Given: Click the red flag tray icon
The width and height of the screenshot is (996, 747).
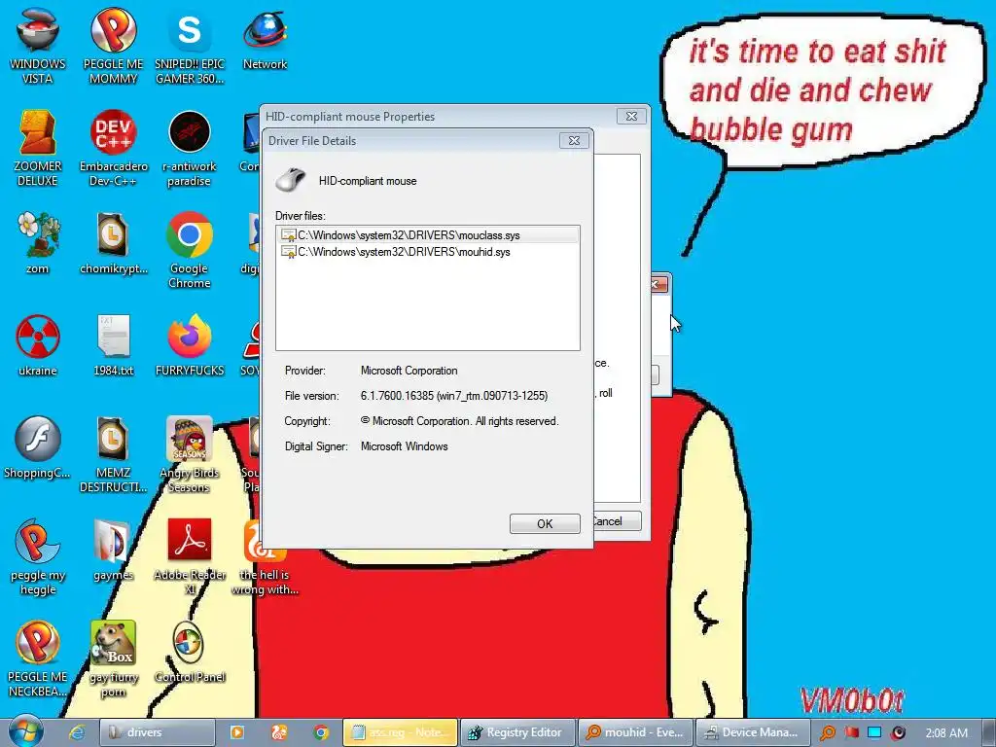Looking at the screenshot, I should click(x=852, y=732).
